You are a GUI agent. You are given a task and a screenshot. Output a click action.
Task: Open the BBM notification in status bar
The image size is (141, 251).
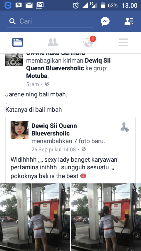(x=19, y=6)
